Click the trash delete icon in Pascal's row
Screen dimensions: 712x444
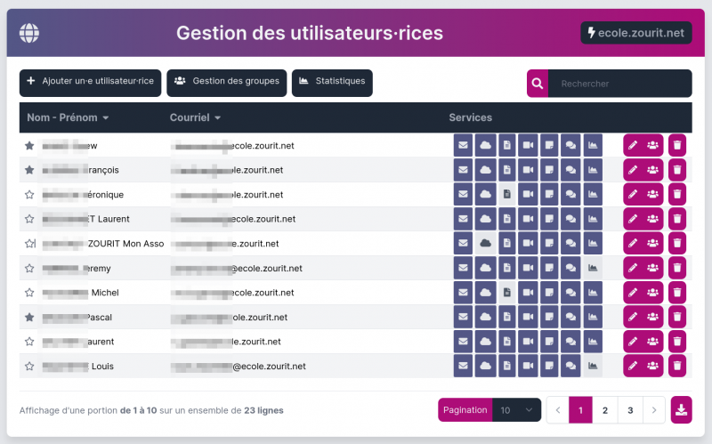click(x=677, y=317)
